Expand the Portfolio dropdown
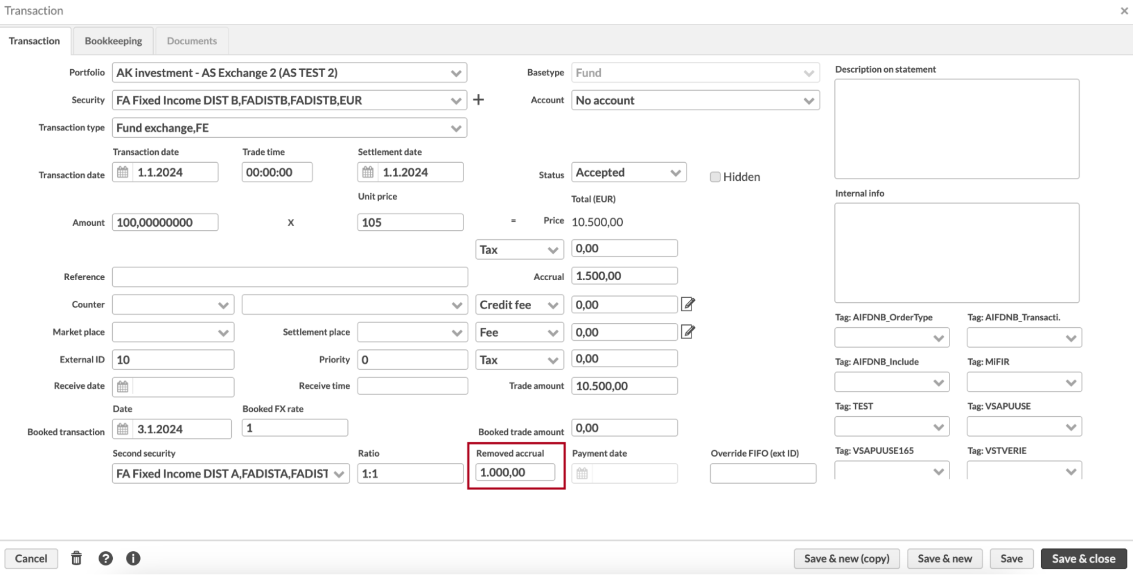This screenshot has height=575, width=1133. coord(290,73)
